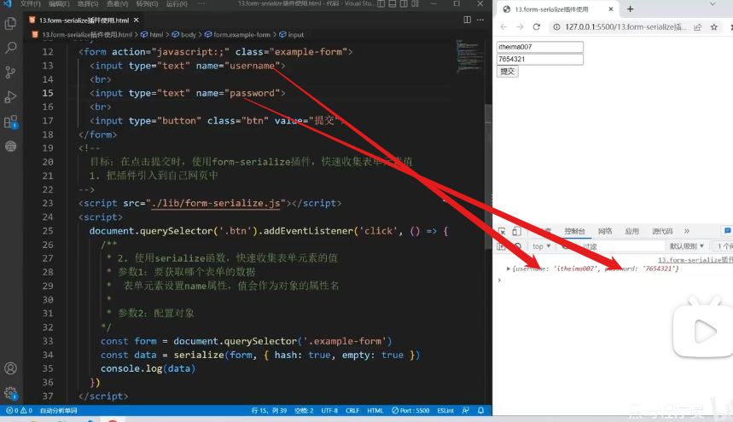The image size is (733, 422).
Task: Select the input breadcrumb segment
Action: tap(291, 35)
